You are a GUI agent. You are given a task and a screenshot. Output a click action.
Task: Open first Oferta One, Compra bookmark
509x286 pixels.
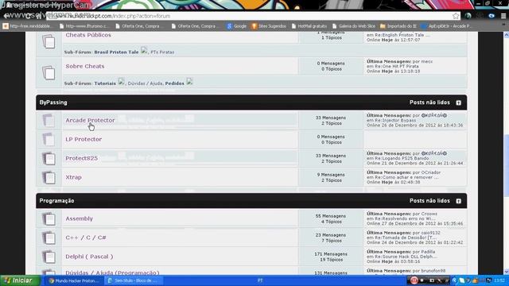tap(138, 26)
